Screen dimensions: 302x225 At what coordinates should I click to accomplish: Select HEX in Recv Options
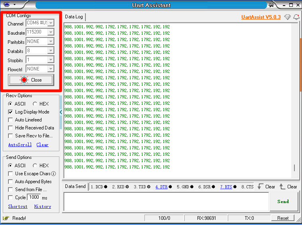coord(35,104)
